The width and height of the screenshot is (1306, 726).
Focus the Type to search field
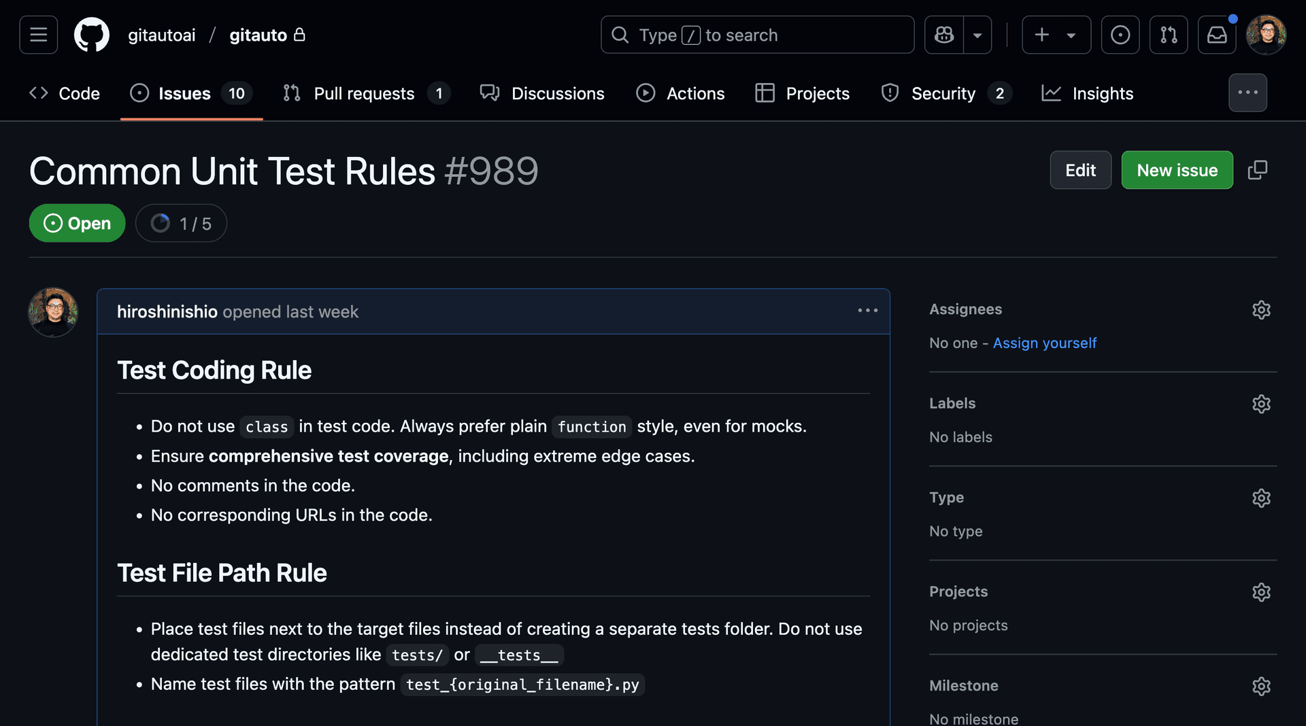tap(757, 35)
